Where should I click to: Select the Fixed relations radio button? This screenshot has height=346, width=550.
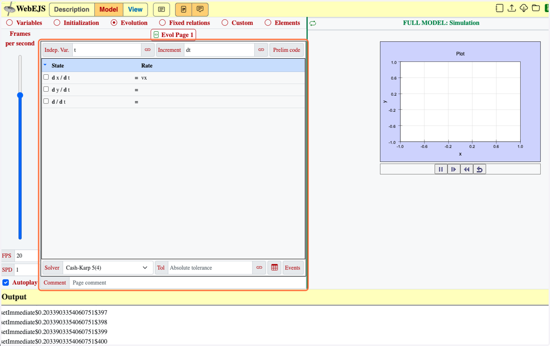coord(162,22)
